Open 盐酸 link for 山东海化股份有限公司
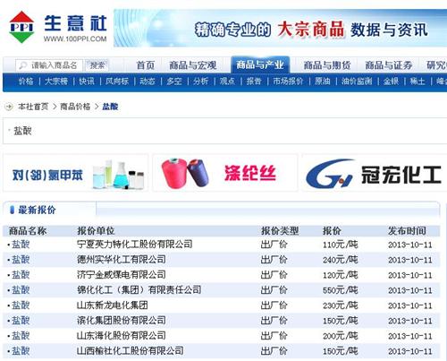Image resolution: width=447 pixels, height=361 pixels. tap(21, 336)
